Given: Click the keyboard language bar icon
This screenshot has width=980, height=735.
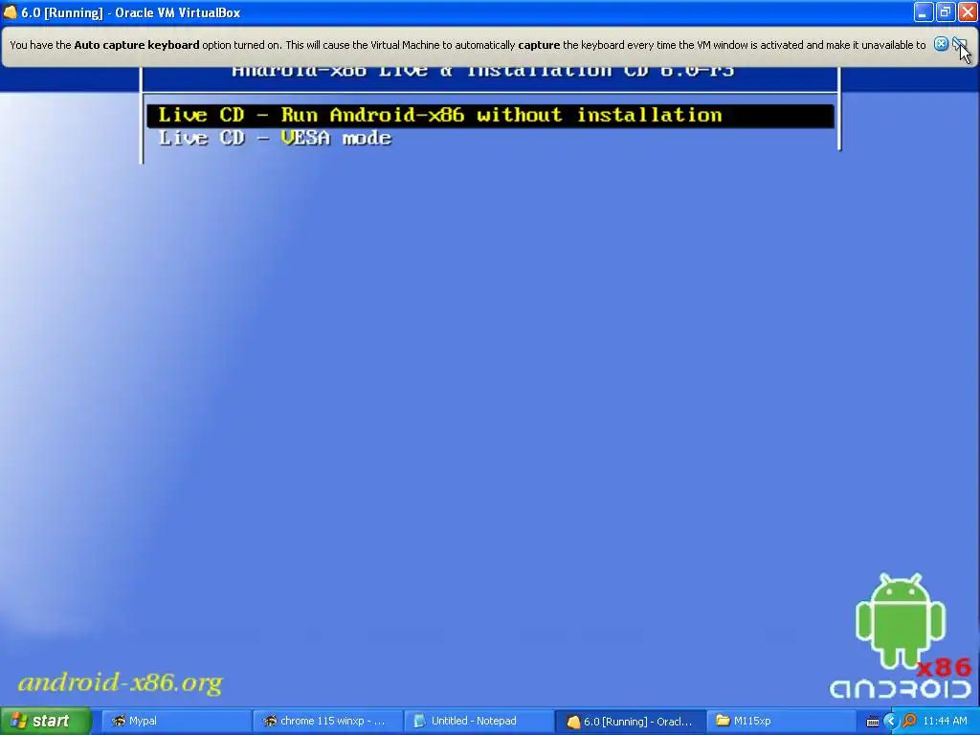Looking at the screenshot, I should [872, 722].
